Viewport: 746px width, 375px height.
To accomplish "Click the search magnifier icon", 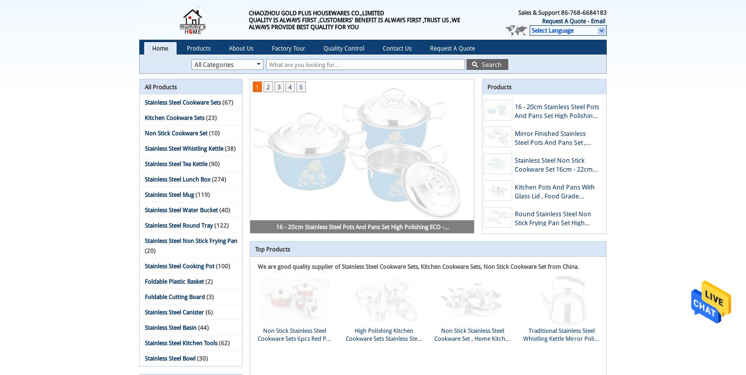I will [475, 64].
